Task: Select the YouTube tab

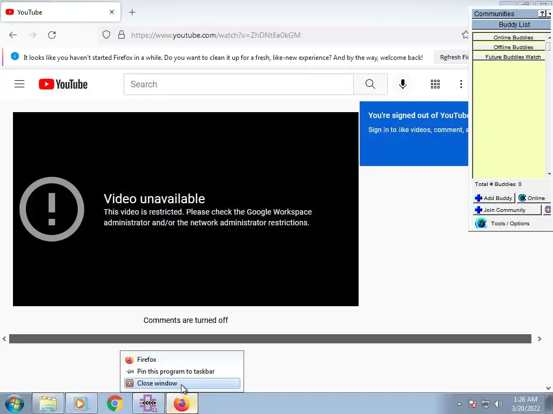Action: pyautogui.click(x=60, y=12)
